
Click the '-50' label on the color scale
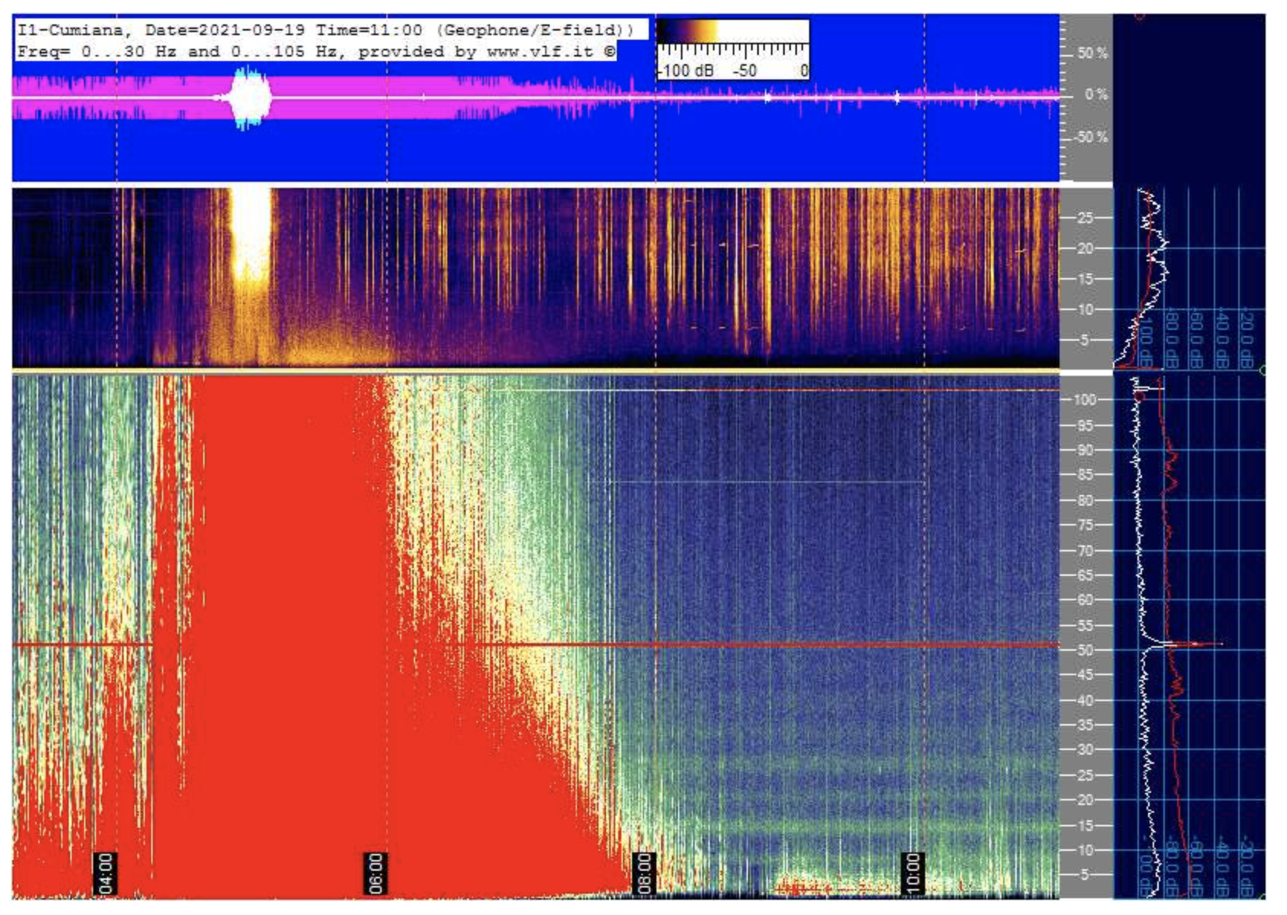click(745, 70)
